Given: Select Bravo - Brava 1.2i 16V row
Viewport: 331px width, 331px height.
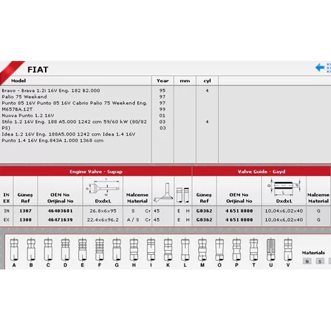Looking at the screenshot, I should click(51, 91).
